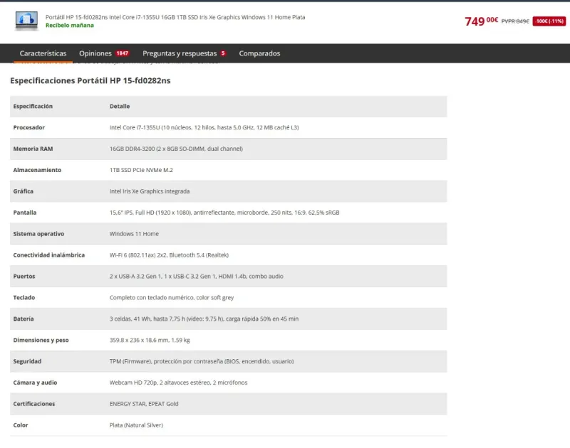Click the 'ENERGY STAR, EPEAT Gold' detail
Screen dimensions: 570x448
pyautogui.click(x=144, y=404)
